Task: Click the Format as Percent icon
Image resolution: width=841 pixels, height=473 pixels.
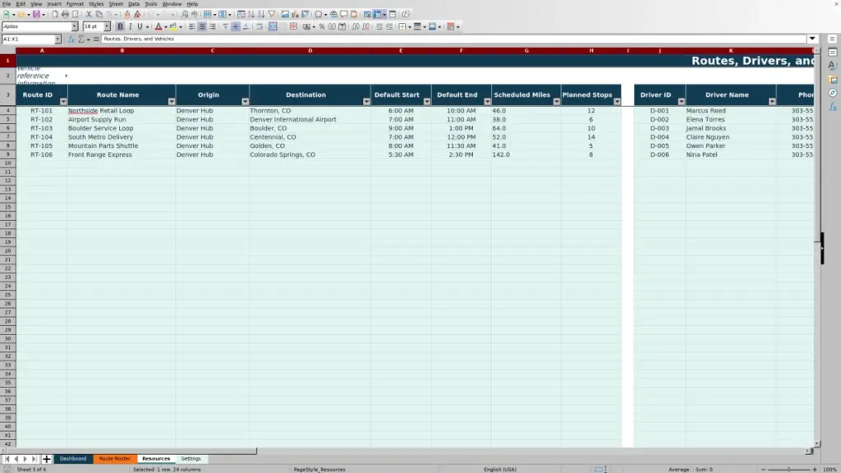Action: click(x=322, y=27)
